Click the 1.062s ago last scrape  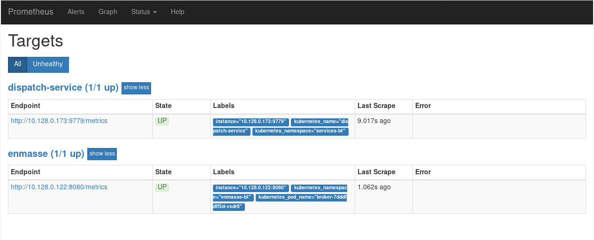click(x=374, y=187)
